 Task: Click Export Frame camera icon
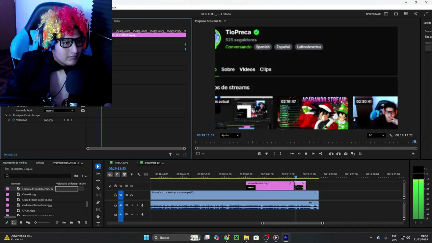pos(346,154)
